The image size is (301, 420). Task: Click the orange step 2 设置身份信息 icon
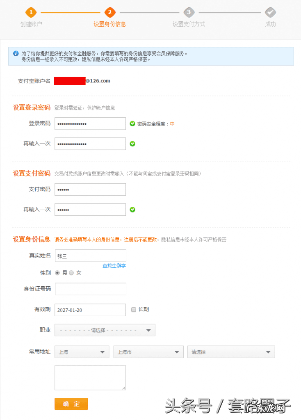pyautogui.click(x=109, y=13)
